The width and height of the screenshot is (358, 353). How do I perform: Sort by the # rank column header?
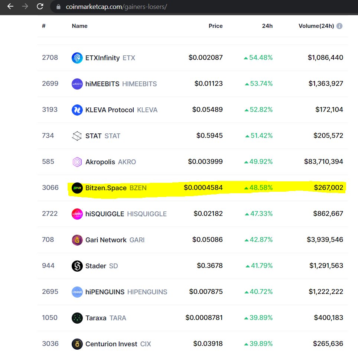click(x=43, y=26)
